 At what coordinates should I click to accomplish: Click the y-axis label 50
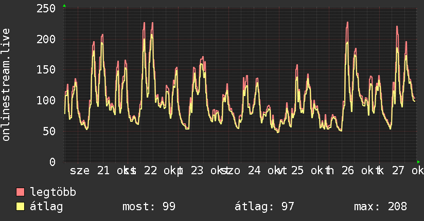49,131
